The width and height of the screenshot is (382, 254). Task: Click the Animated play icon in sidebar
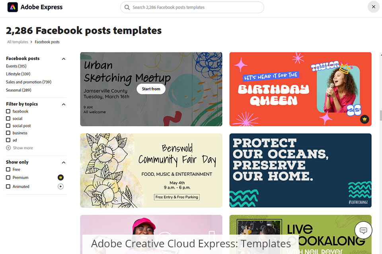[x=60, y=187]
